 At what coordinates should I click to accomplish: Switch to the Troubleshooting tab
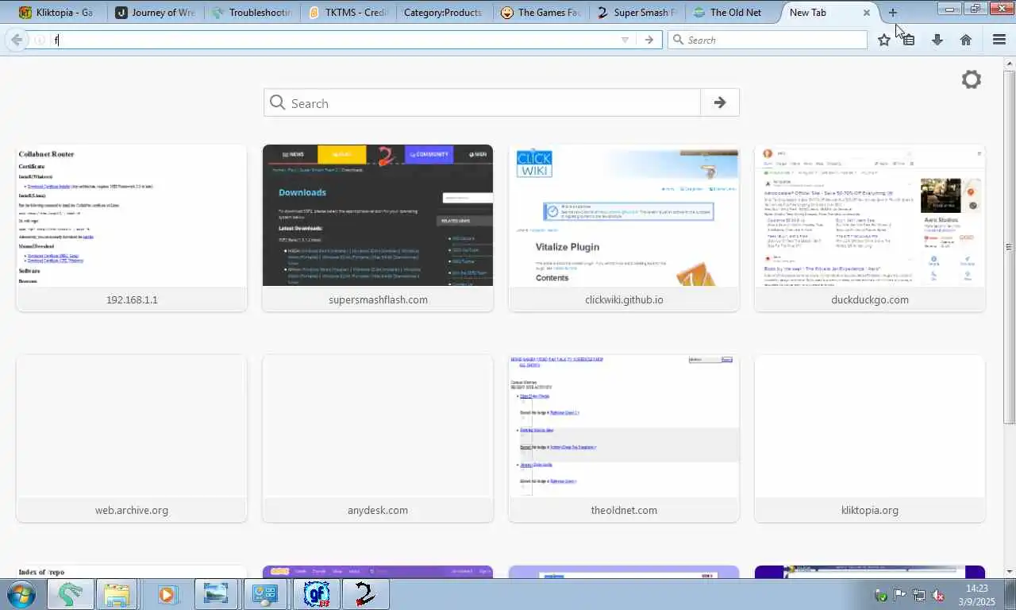coord(251,13)
